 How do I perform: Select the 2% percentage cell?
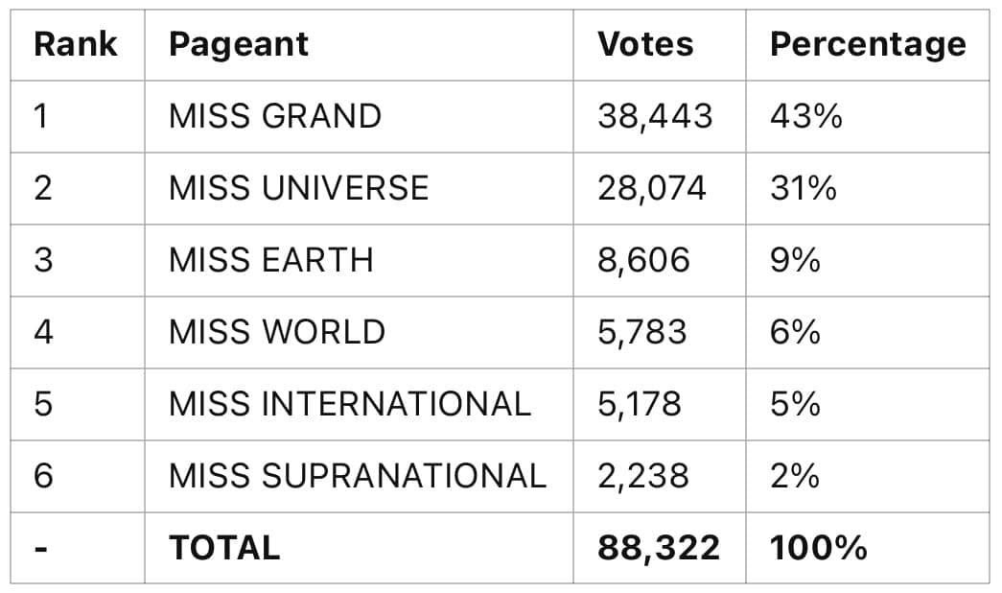click(795, 476)
